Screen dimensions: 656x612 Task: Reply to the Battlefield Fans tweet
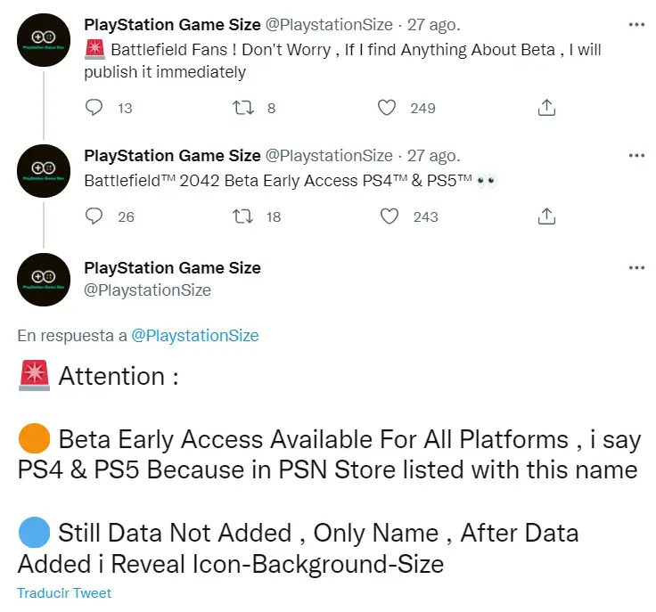(x=94, y=108)
